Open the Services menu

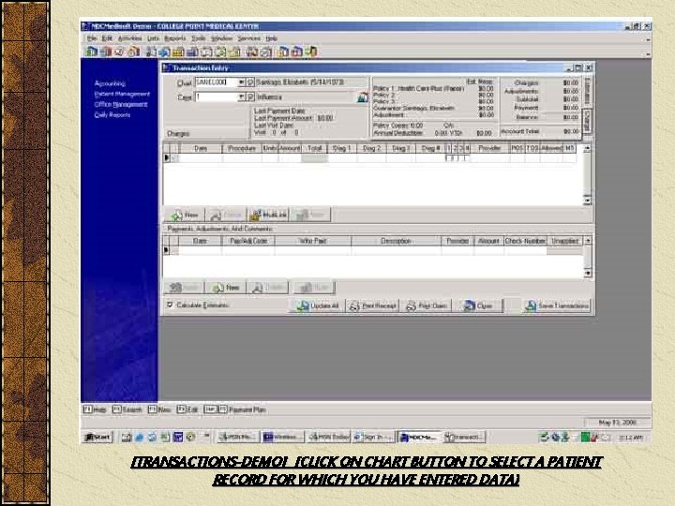point(249,38)
